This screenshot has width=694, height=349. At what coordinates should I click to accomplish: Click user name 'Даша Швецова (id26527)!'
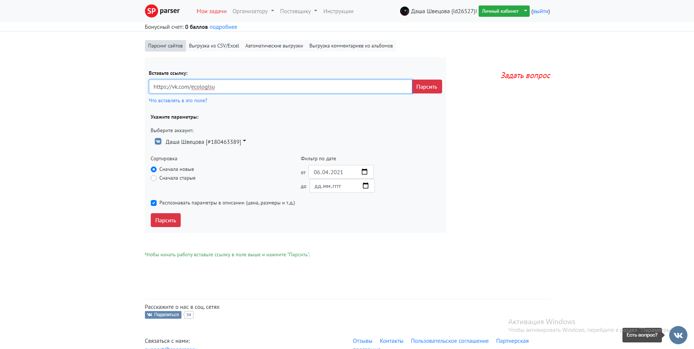coord(444,11)
